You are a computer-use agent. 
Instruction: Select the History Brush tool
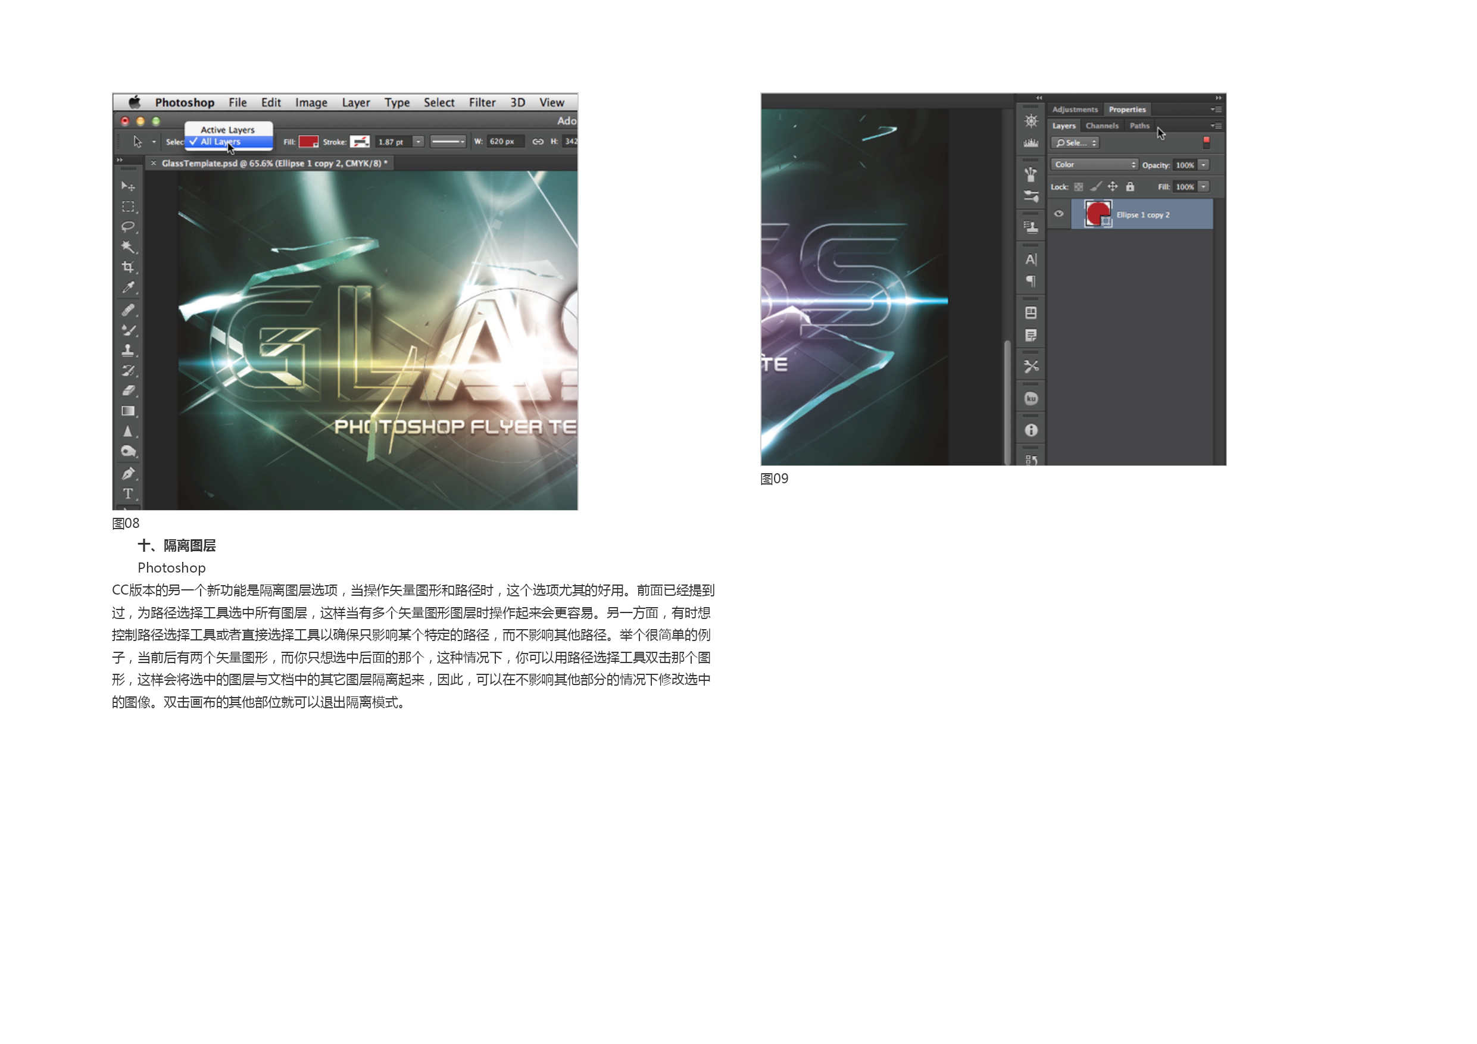(128, 370)
